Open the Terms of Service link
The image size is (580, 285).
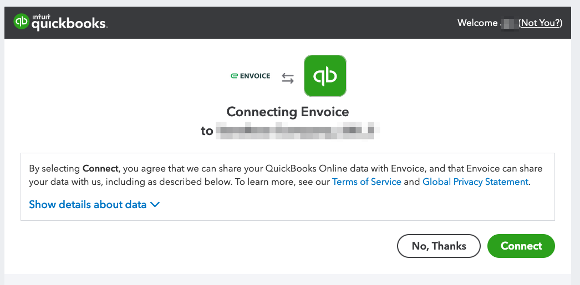(367, 182)
